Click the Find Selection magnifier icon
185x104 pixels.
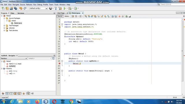click(86, 16)
